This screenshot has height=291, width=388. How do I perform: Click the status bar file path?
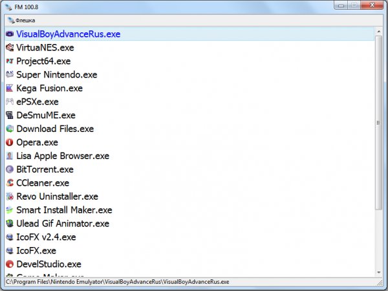[x=118, y=282]
